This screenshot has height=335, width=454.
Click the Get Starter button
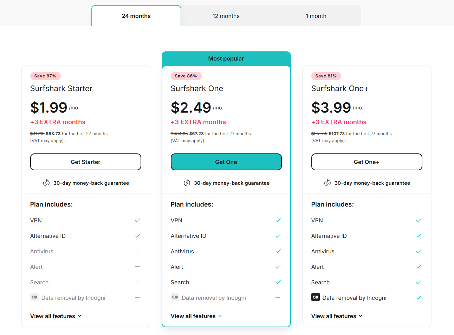tap(86, 162)
